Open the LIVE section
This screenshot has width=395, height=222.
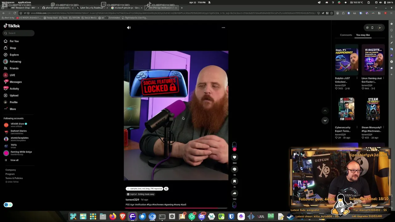(x=9, y=75)
